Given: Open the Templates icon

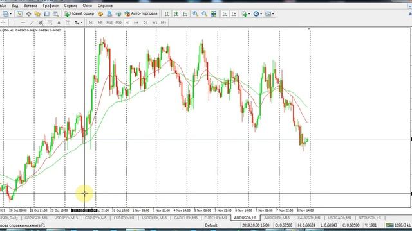Looking at the screenshot, I should coord(268,14).
